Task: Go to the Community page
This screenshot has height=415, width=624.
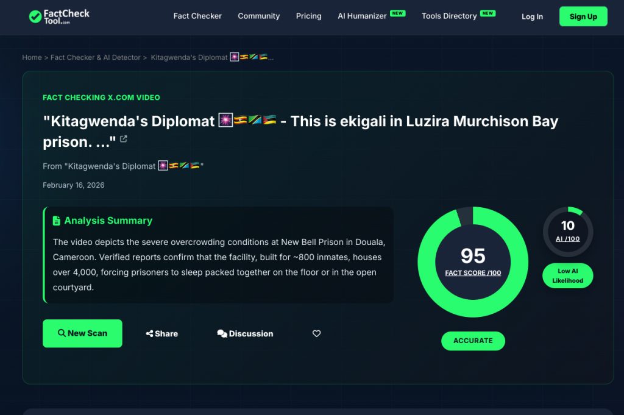Action: pos(258,16)
